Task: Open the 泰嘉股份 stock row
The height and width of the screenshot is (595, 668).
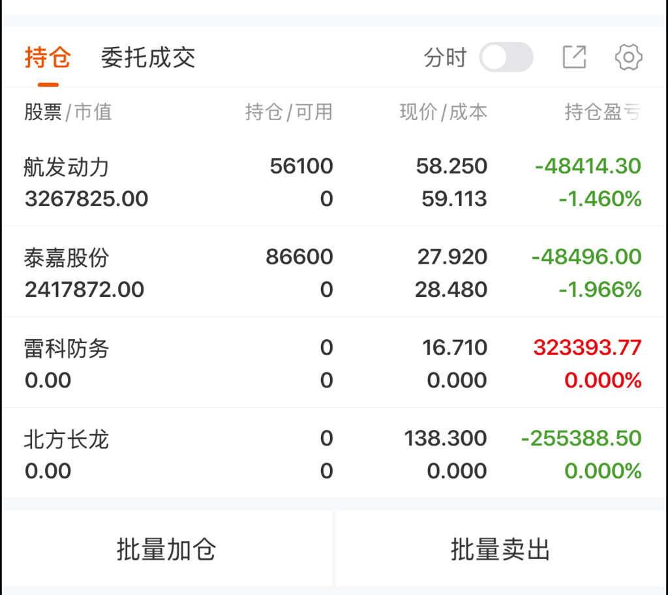Action: 67,258
